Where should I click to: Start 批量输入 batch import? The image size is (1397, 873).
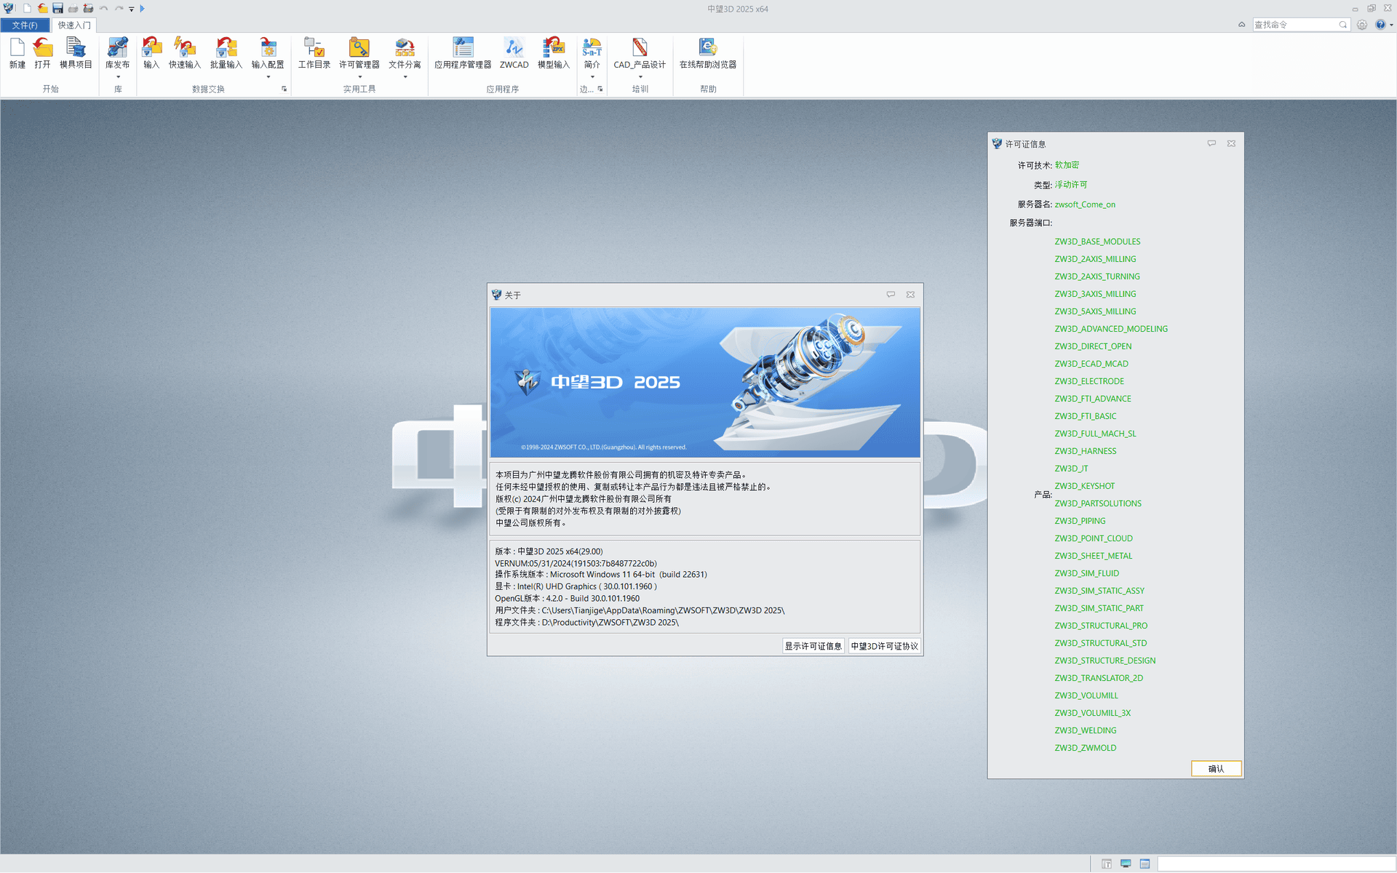[226, 48]
